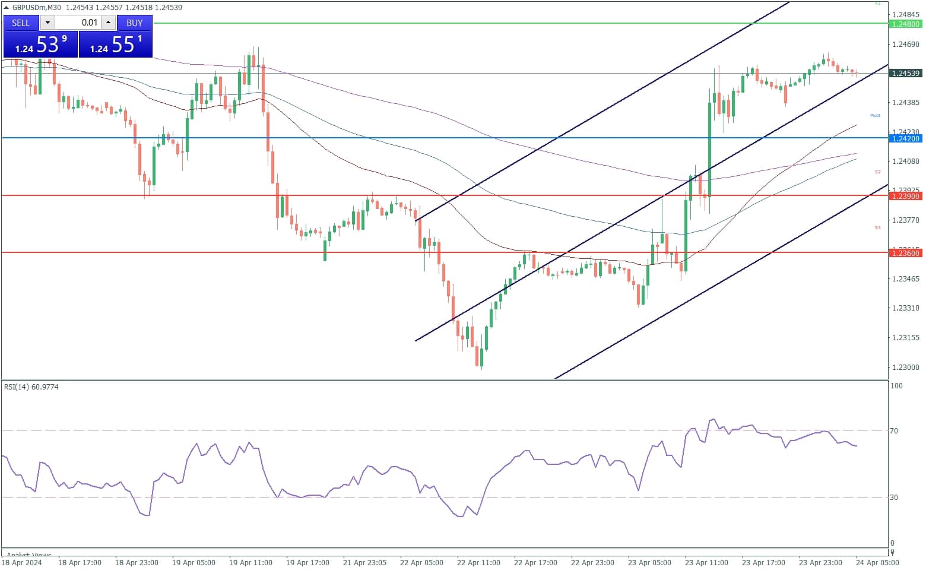Image resolution: width=926 pixels, height=570 pixels.
Task: Click the 1.24690 price axis value
Action: pyautogui.click(x=906, y=44)
